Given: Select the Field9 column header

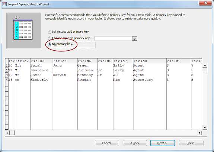Looking at the screenshot, I should tap(179, 61).
